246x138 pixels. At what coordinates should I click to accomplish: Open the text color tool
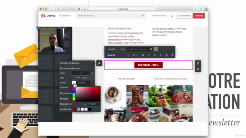pos(166,55)
